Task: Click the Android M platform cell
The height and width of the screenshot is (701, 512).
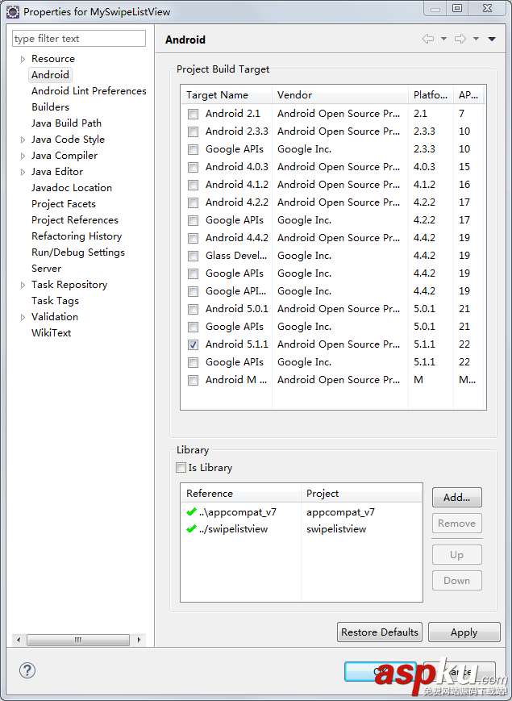Action: (418, 380)
